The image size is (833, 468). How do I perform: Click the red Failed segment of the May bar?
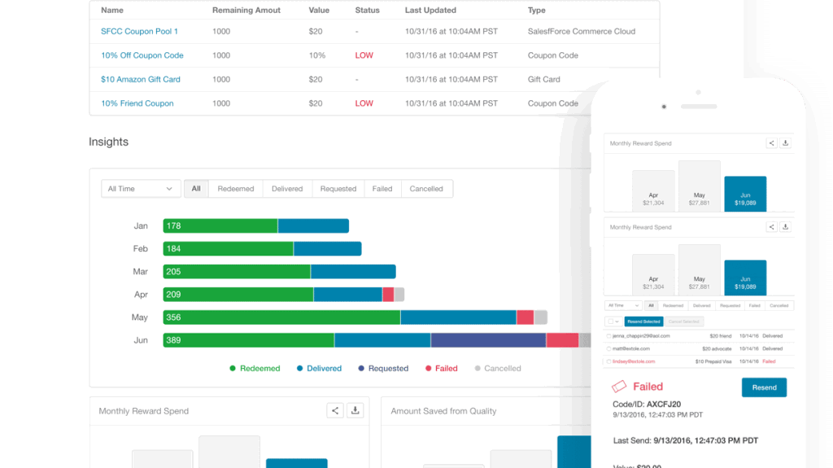pyautogui.click(x=525, y=317)
